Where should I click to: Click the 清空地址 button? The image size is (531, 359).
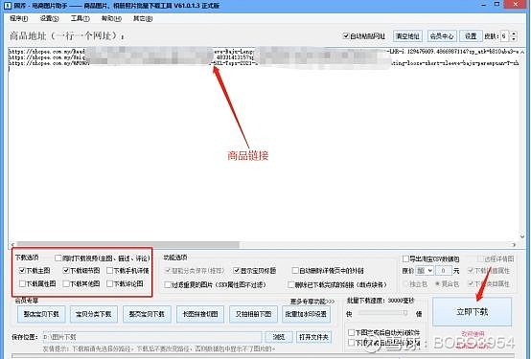(x=407, y=36)
